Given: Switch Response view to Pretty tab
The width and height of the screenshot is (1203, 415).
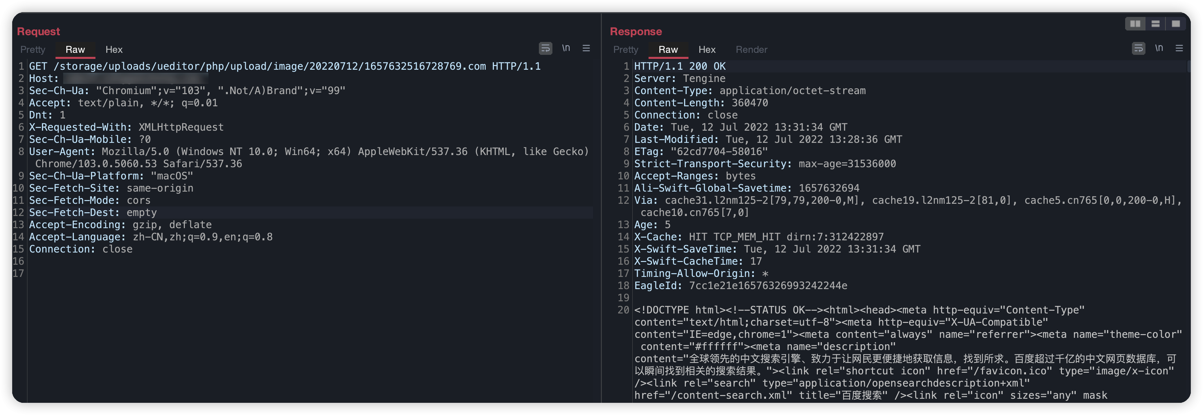Looking at the screenshot, I should pyautogui.click(x=625, y=49).
